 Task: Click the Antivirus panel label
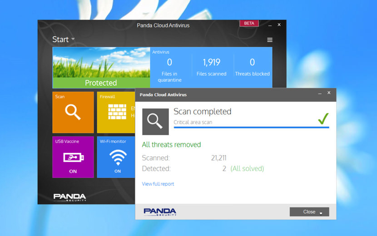(x=161, y=52)
